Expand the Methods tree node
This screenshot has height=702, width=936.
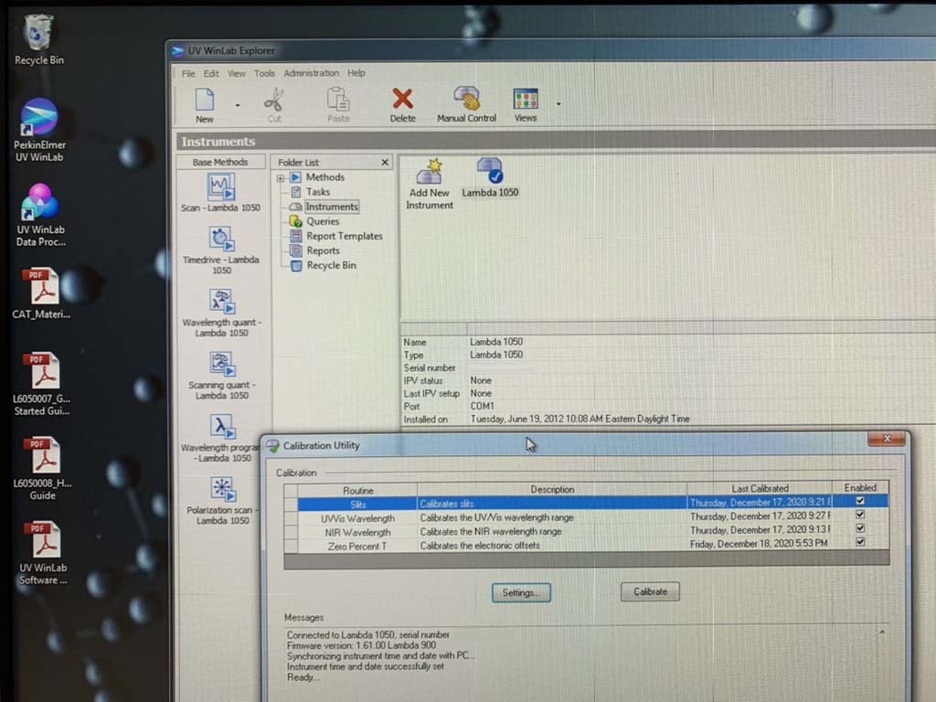280,178
